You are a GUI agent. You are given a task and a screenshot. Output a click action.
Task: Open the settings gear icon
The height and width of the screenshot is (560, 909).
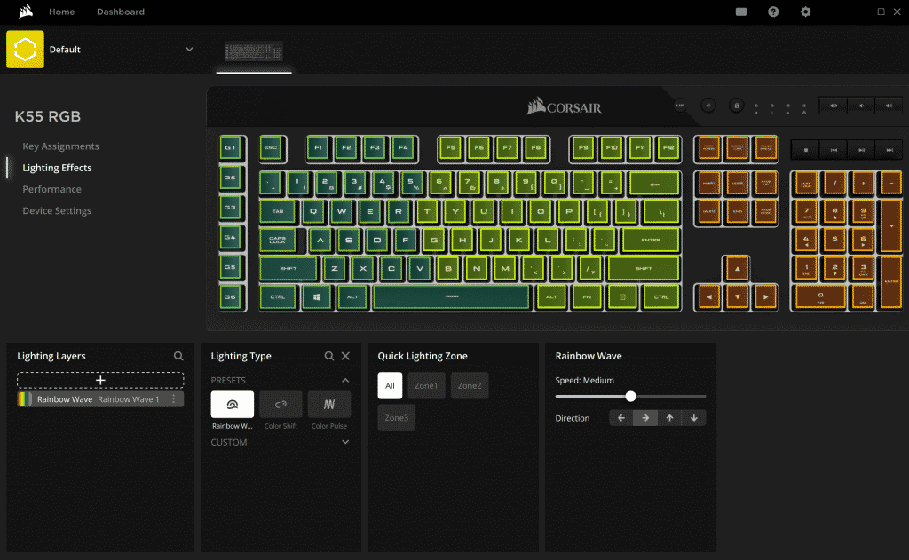click(805, 12)
